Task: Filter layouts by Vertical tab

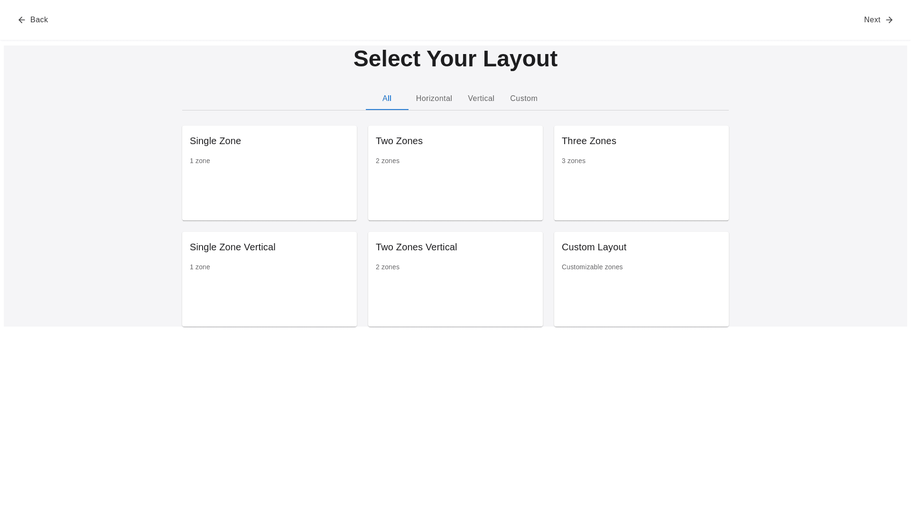Action: tap(481, 99)
